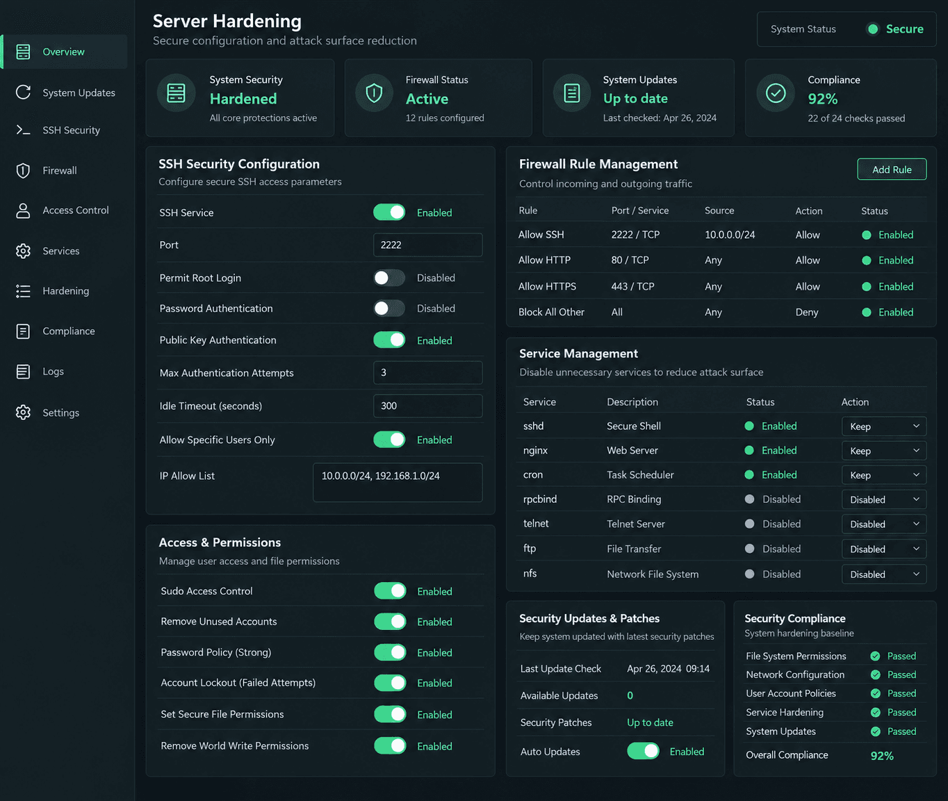Open the nginx action dropdown
948x801 pixels.
[x=884, y=451]
